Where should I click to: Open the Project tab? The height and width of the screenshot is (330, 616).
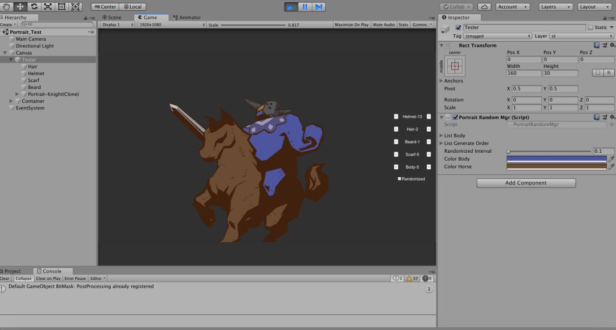click(13, 271)
